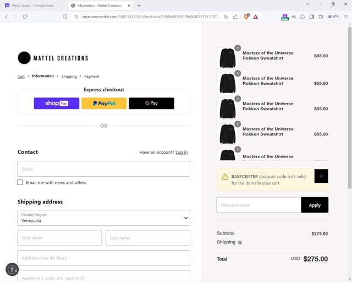Click the browser address bar URL
352x282 pixels.
pos(151,17)
